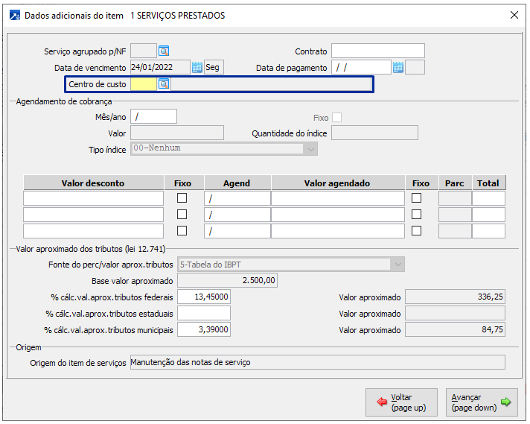Check first row Fixo box after Valor agendado
The image size is (530, 424).
pyautogui.click(x=417, y=198)
